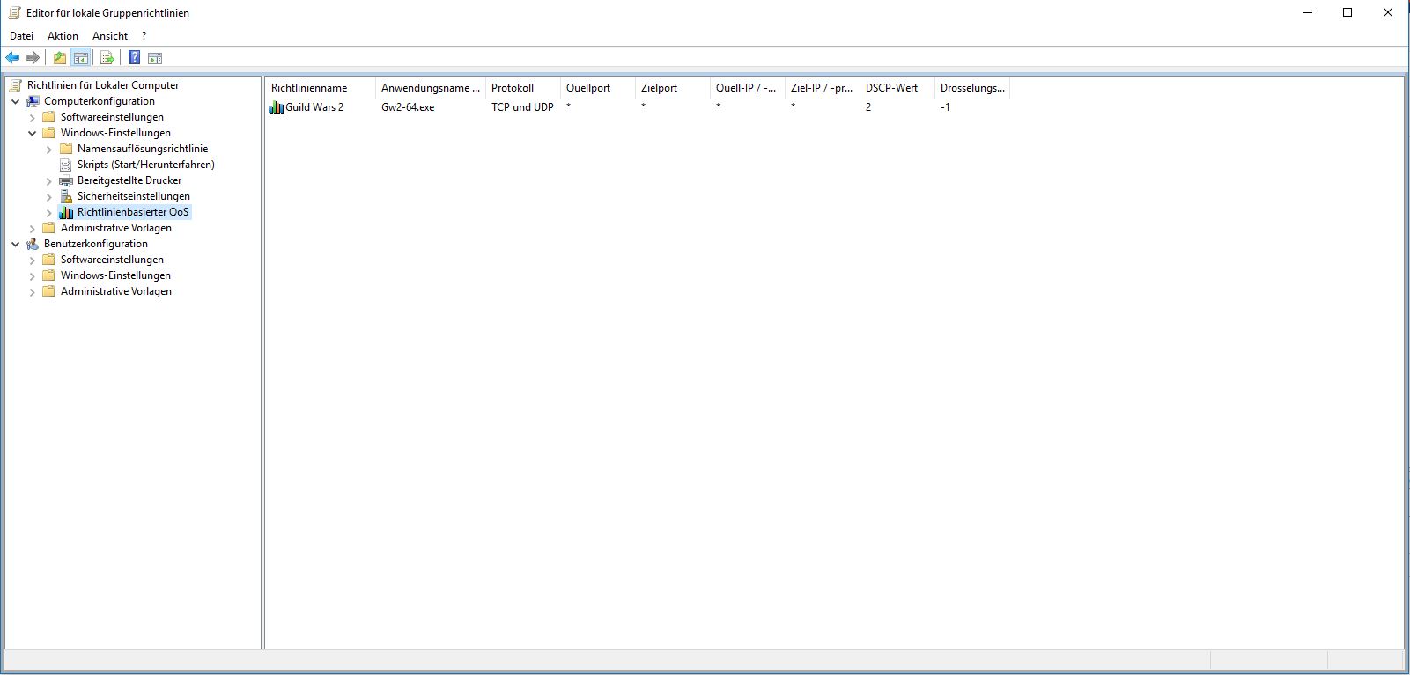Click the lock icon beside Sicherheitseinstellungen
The image size is (1410, 675).
[66, 196]
